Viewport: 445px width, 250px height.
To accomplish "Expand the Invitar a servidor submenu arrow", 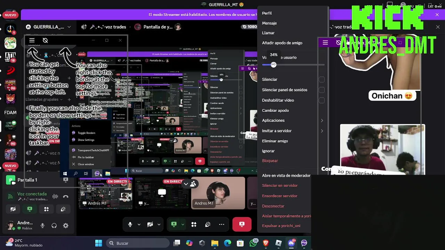I will tap(322, 131).
